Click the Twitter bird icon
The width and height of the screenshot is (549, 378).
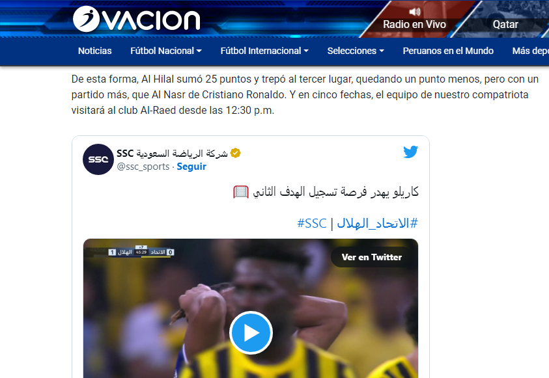410,152
